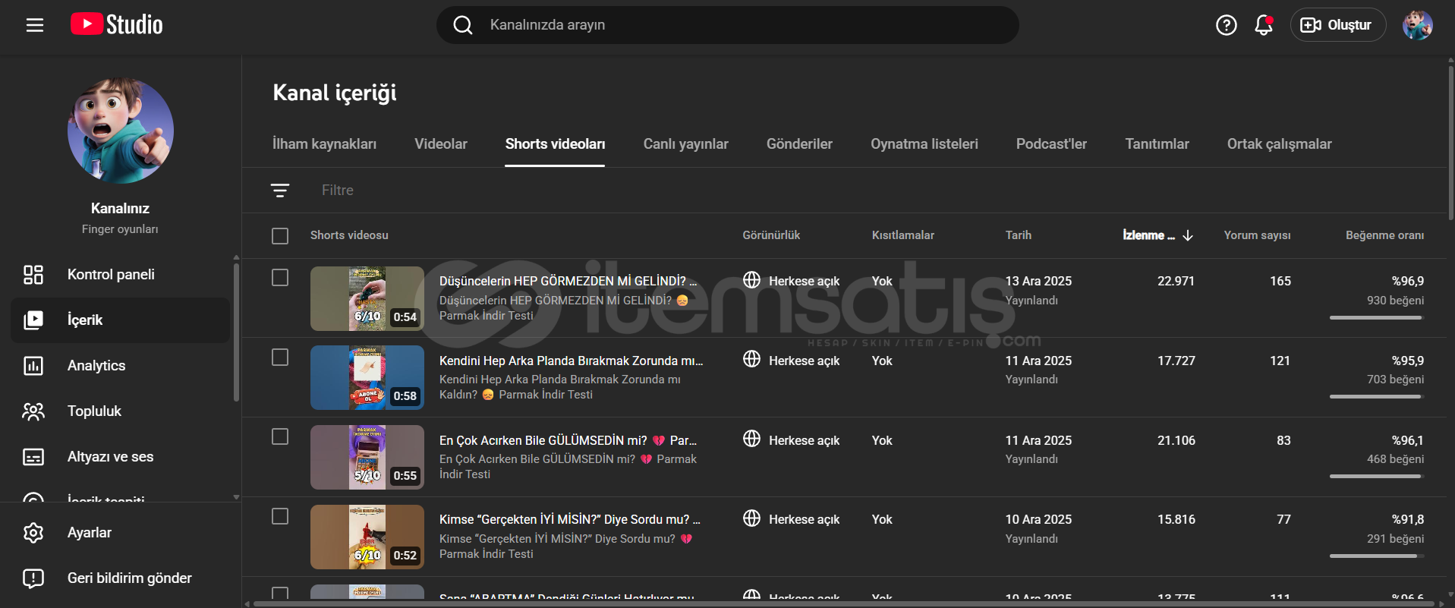Switch to the Videolar tab

pos(440,144)
